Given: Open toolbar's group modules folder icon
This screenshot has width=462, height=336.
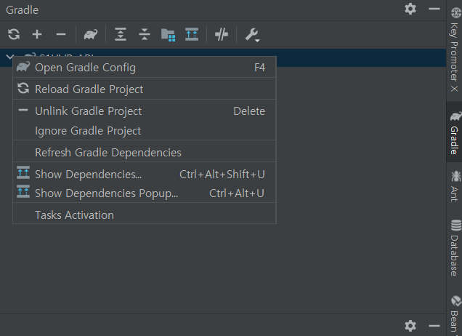Looking at the screenshot, I should click(x=169, y=34).
